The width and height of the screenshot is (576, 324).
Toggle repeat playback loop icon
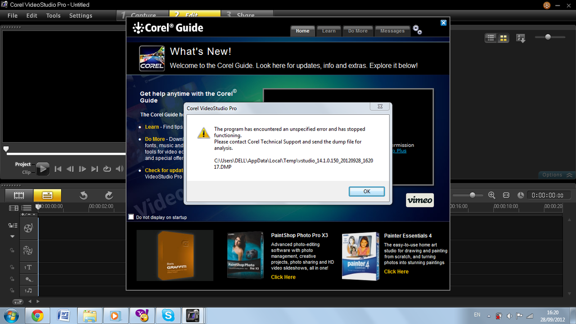107,169
